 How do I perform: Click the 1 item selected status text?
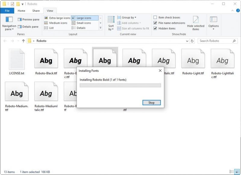30,172
